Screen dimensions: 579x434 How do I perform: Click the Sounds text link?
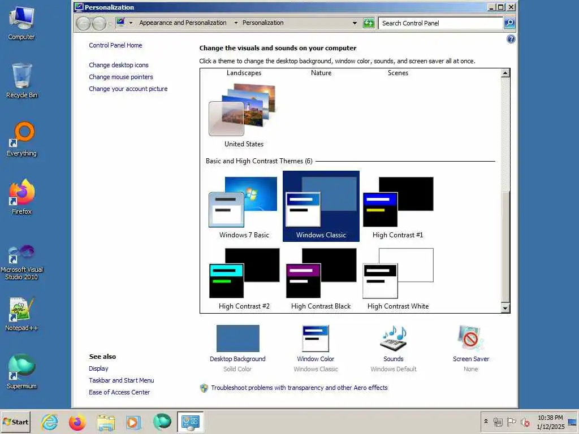394,359
